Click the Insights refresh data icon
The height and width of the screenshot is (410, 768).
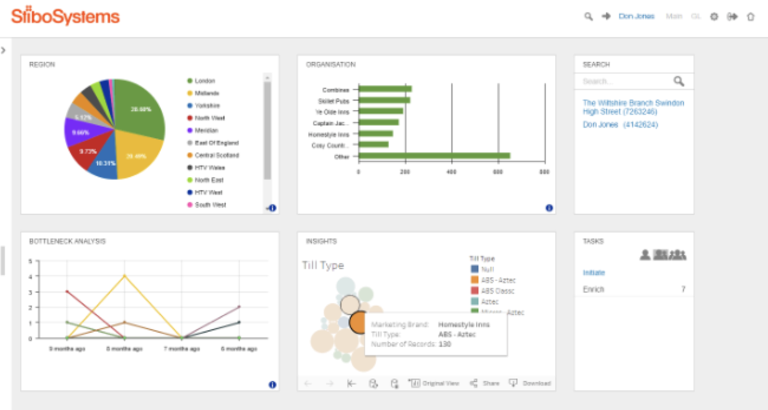[x=373, y=383]
